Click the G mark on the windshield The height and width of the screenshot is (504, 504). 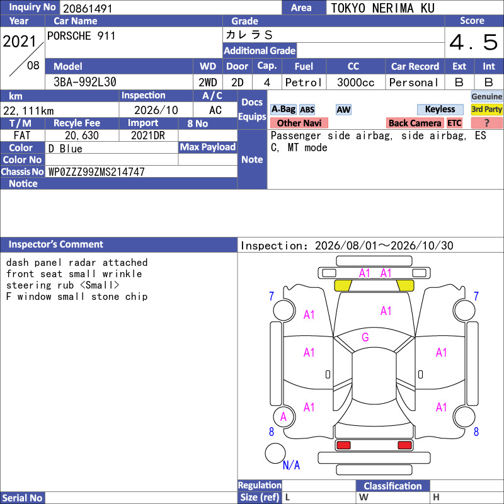pyautogui.click(x=365, y=337)
